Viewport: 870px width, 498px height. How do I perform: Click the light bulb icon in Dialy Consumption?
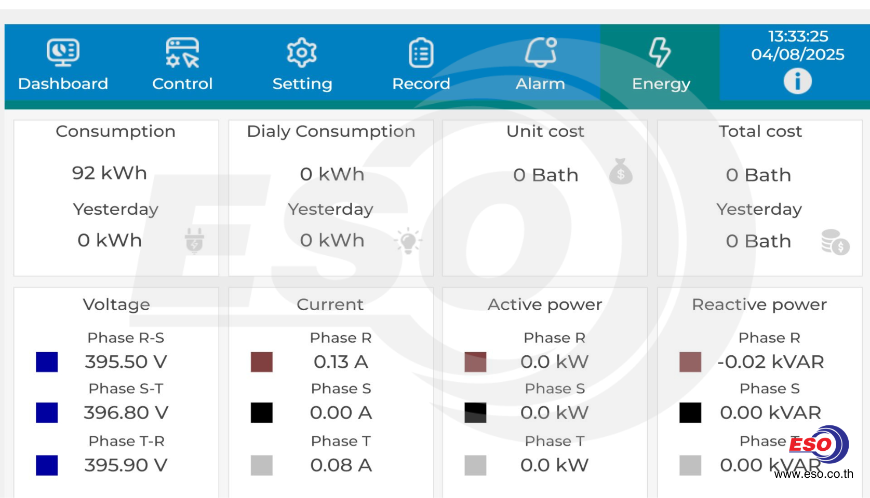click(408, 241)
